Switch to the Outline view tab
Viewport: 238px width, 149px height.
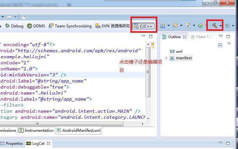point(174,37)
